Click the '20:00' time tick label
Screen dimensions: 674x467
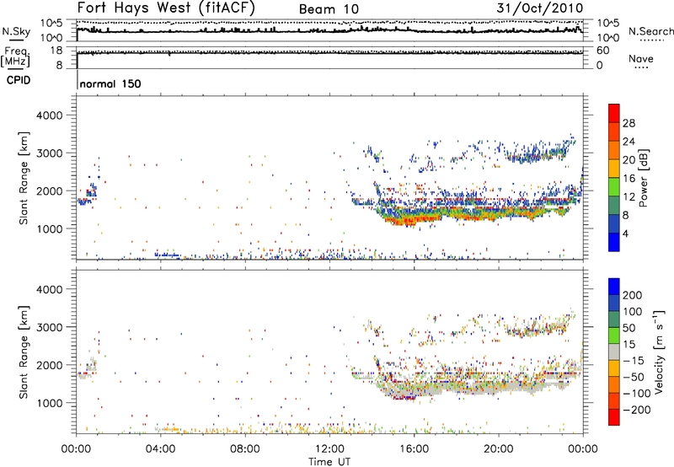pos(499,449)
